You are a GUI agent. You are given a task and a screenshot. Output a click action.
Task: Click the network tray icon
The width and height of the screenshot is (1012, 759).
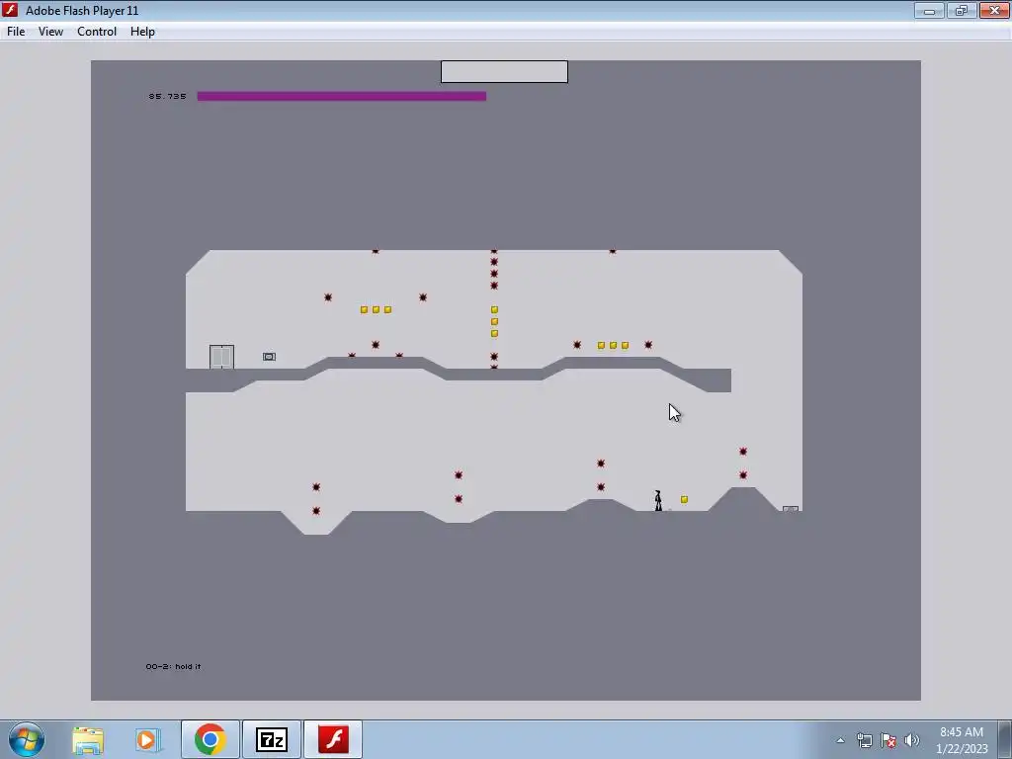(864, 740)
